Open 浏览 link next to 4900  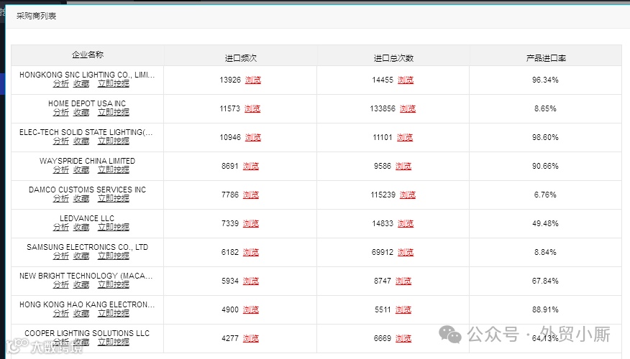point(251,309)
